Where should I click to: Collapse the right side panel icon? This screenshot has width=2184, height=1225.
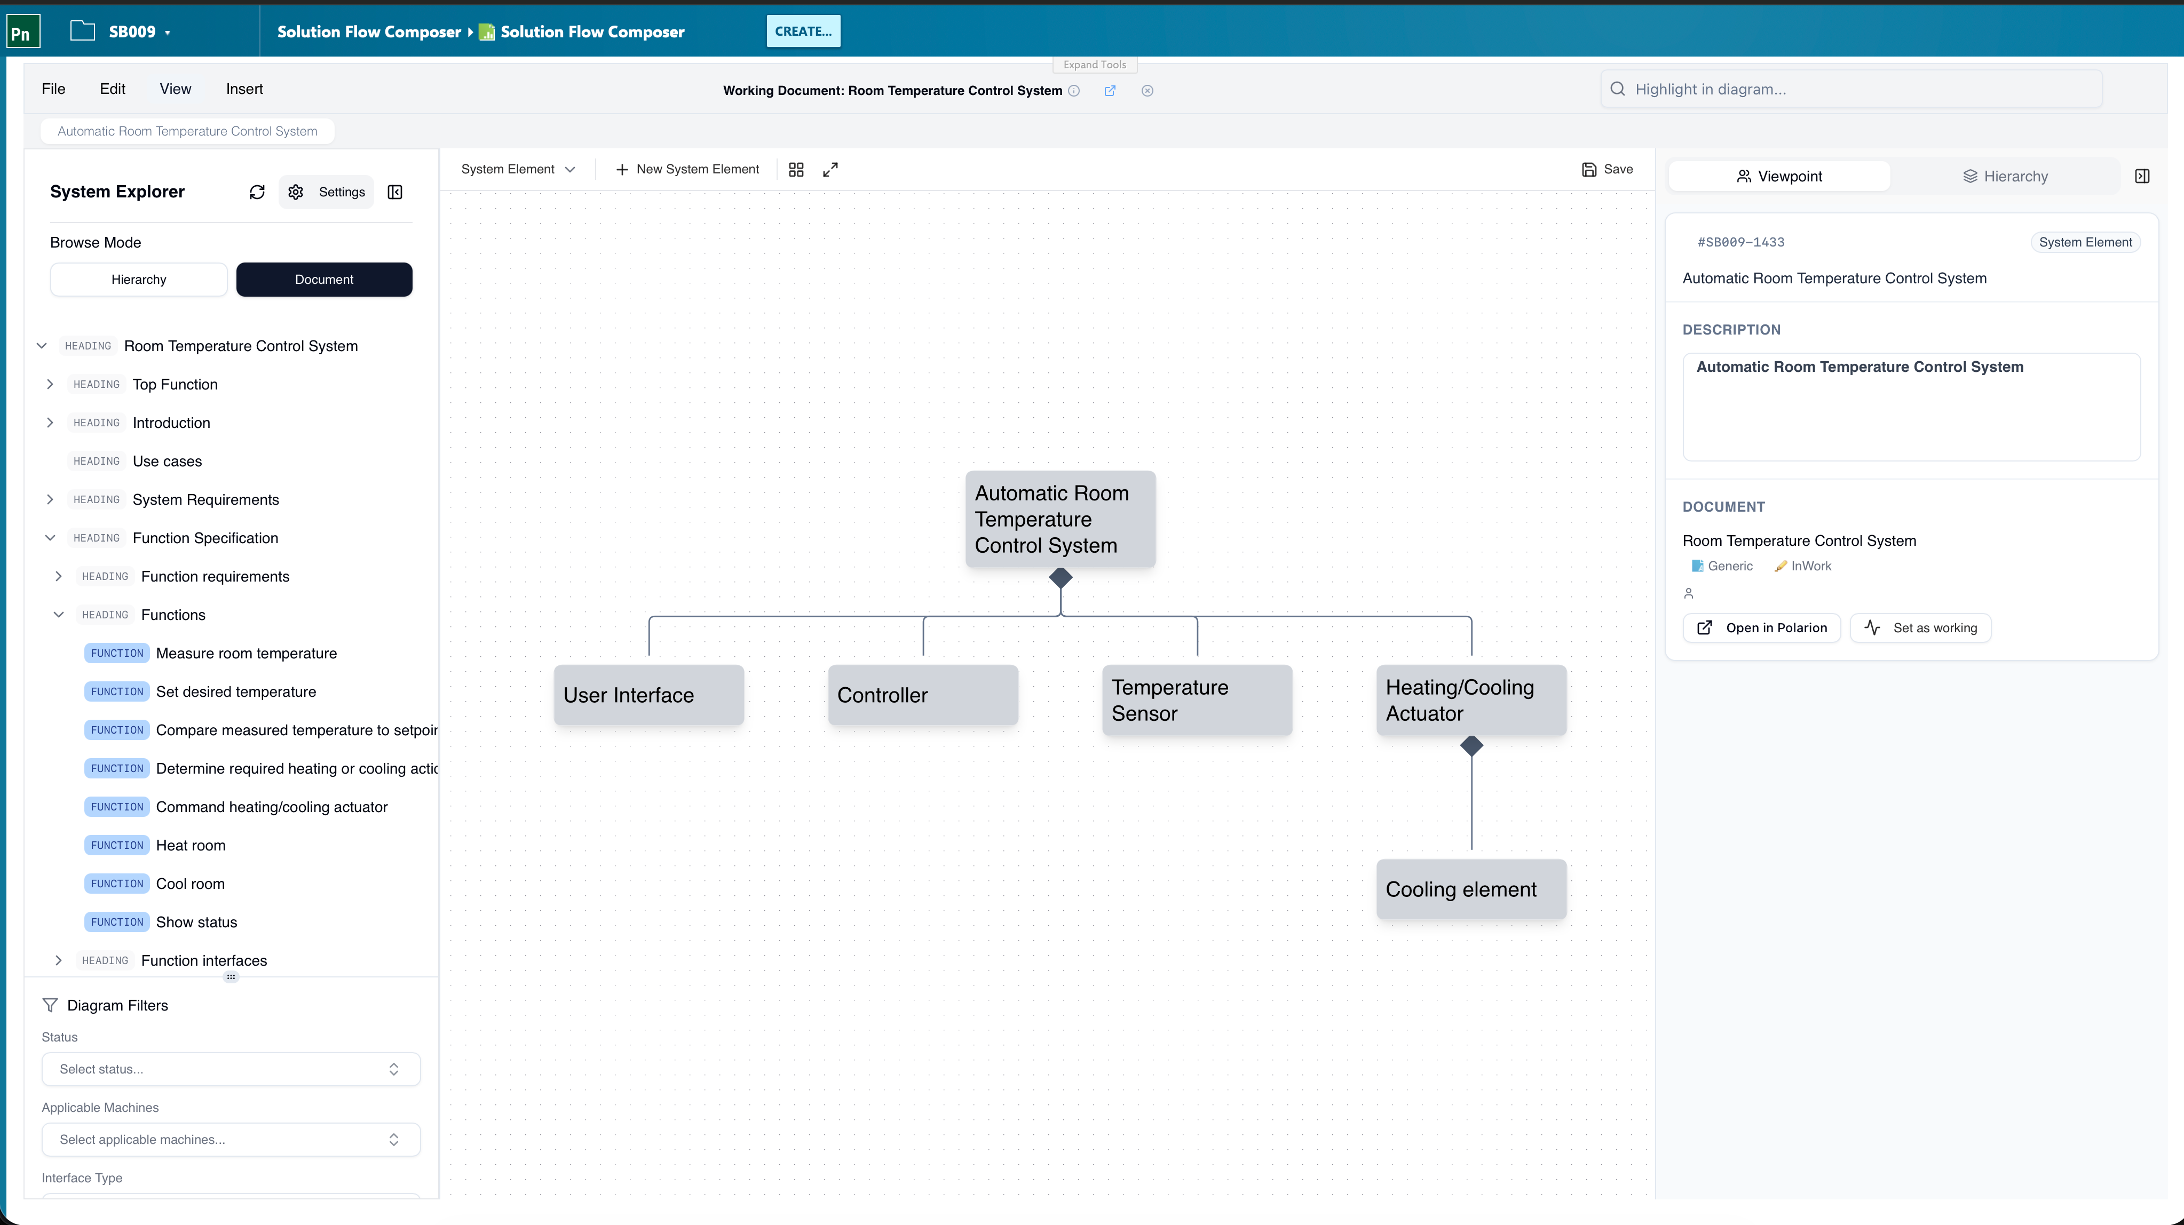coord(2142,176)
